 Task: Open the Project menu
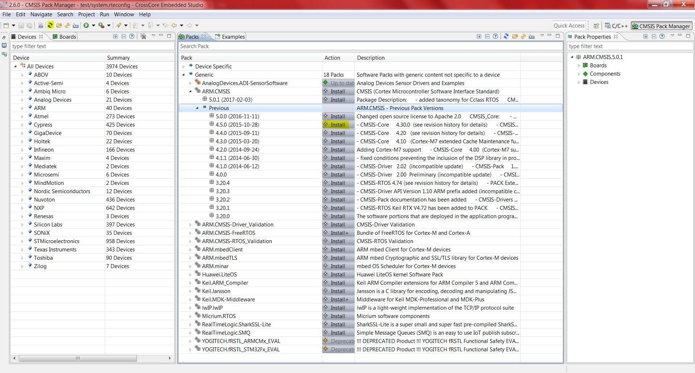[x=87, y=14]
